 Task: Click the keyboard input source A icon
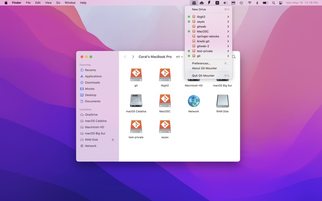pyautogui.click(x=217, y=3)
